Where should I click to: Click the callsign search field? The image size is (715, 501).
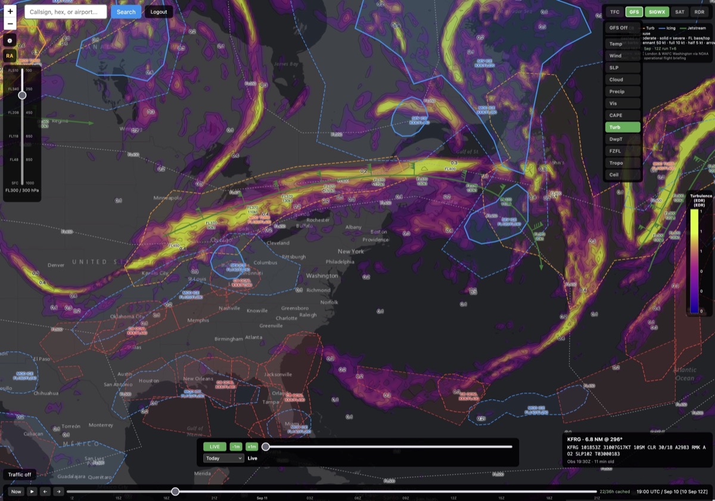(66, 12)
